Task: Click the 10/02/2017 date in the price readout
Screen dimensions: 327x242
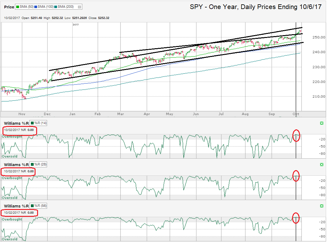Action: [12, 18]
